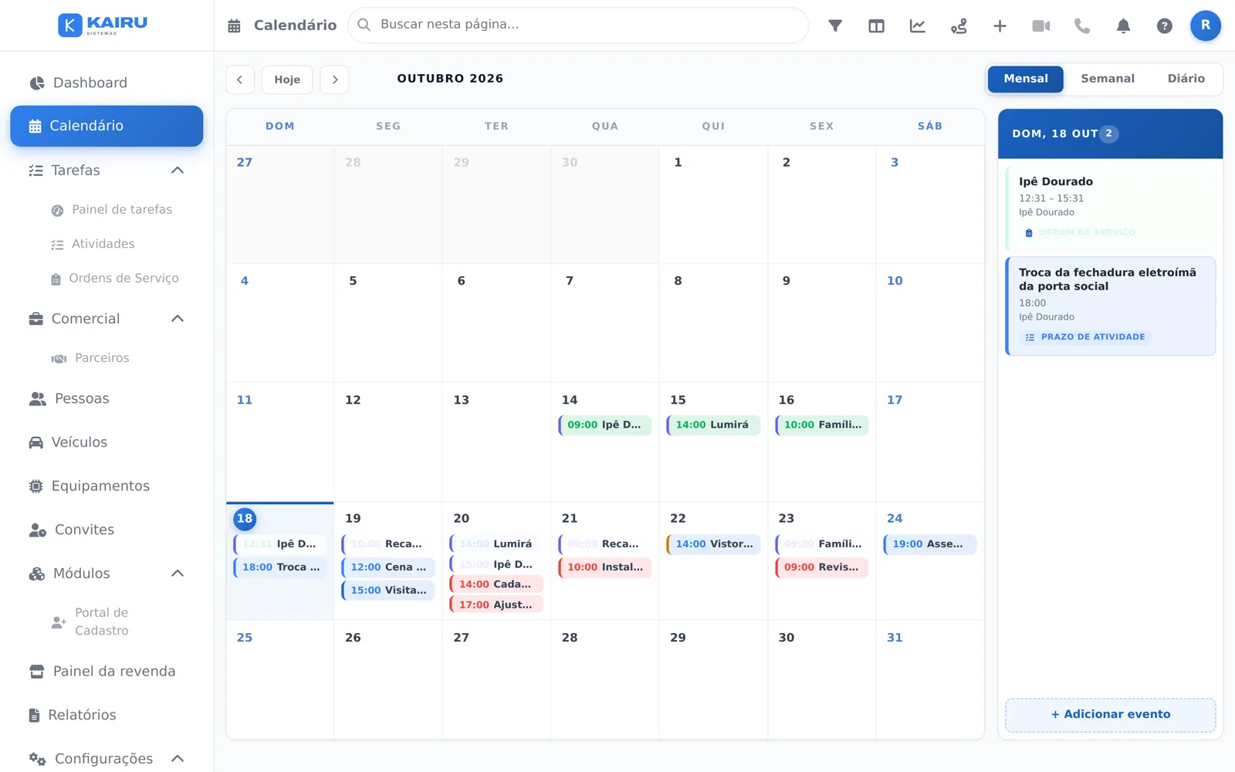
Task: Click the phone icon
Action: pyautogui.click(x=1082, y=25)
